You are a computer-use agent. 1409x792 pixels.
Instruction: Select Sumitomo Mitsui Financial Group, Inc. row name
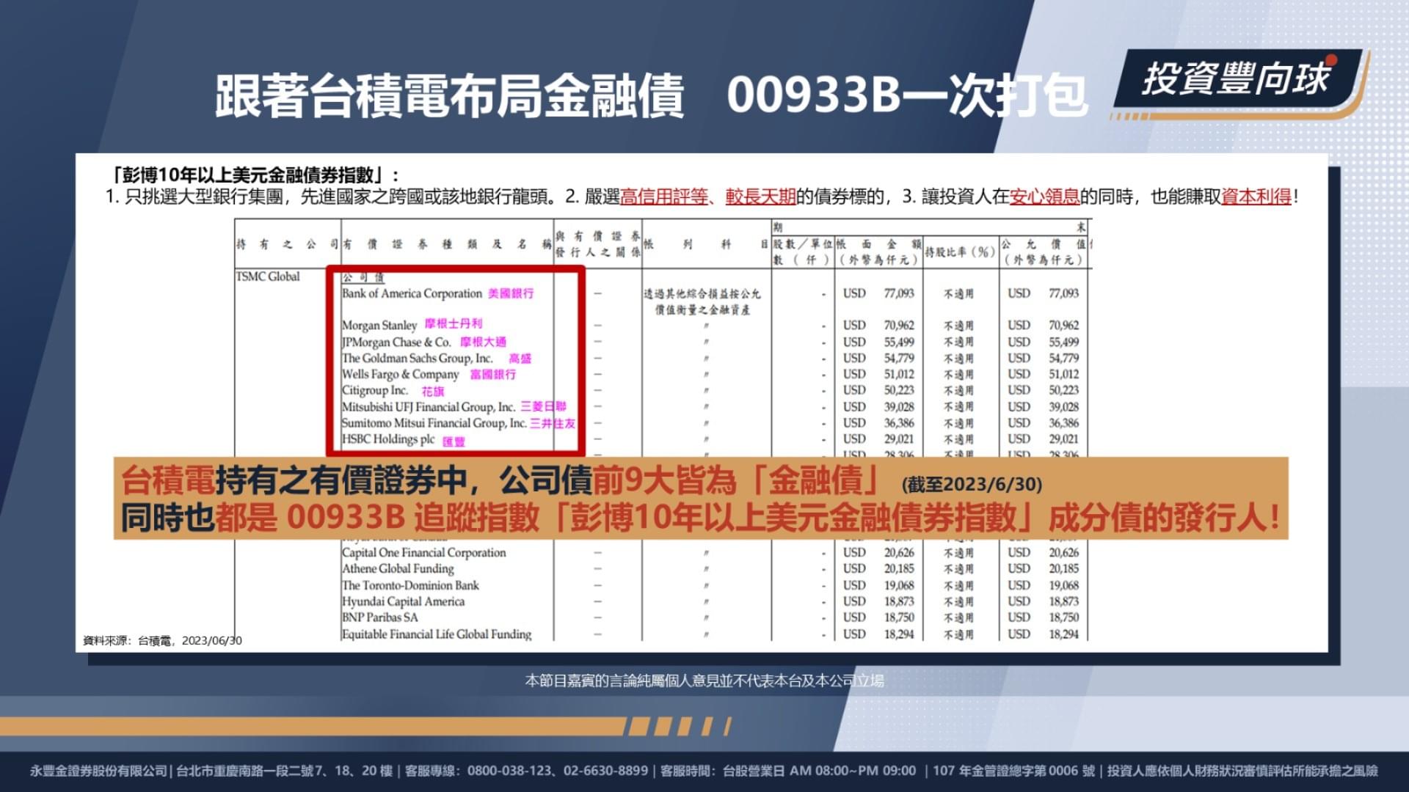click(434, 423)
